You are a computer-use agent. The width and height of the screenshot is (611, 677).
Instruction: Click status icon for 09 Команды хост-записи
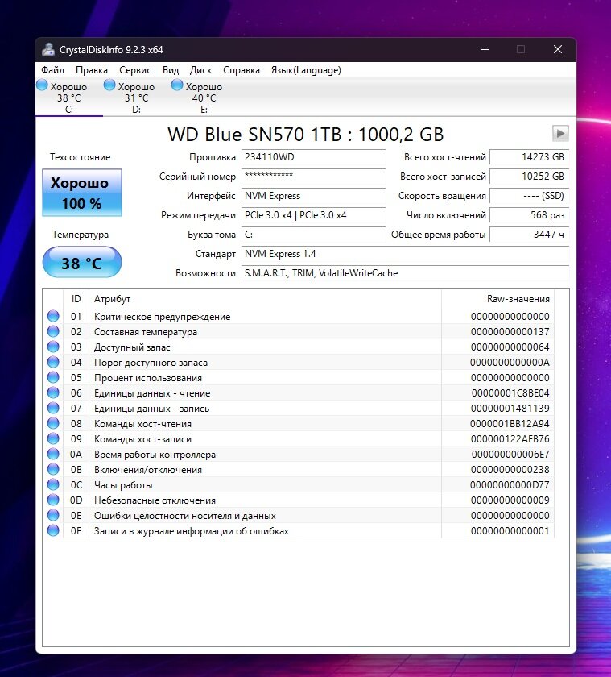click(x=53, y=438)
